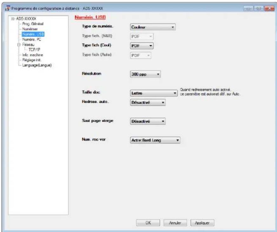This screenshot has width=277, height=232.
Task: Click the Appliquer button
Action: 202,223
